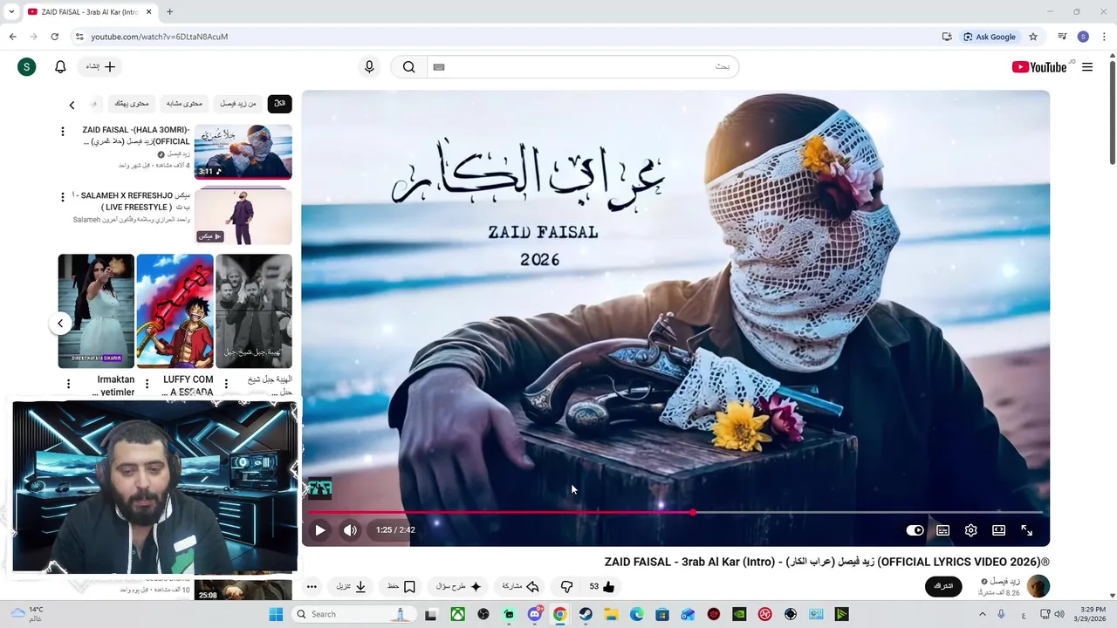1117x628 pixels.
Task: Show more filter chips with arrow
Action: click(x=72, y=105)
